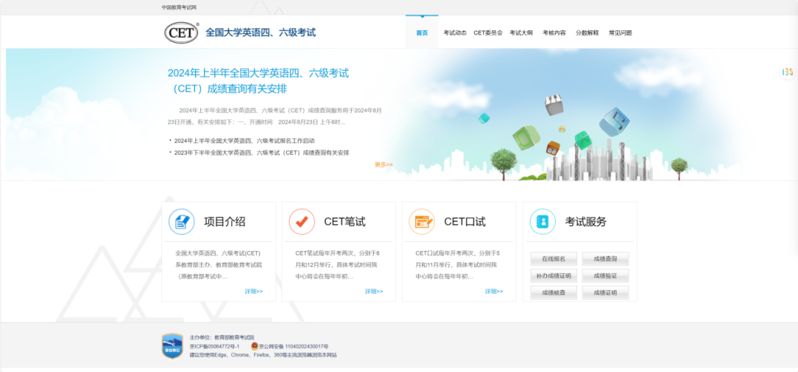Click 详细>> in the 项目介绍 card
This screenshot has height=372, width=798.
[x=254, y=292]
